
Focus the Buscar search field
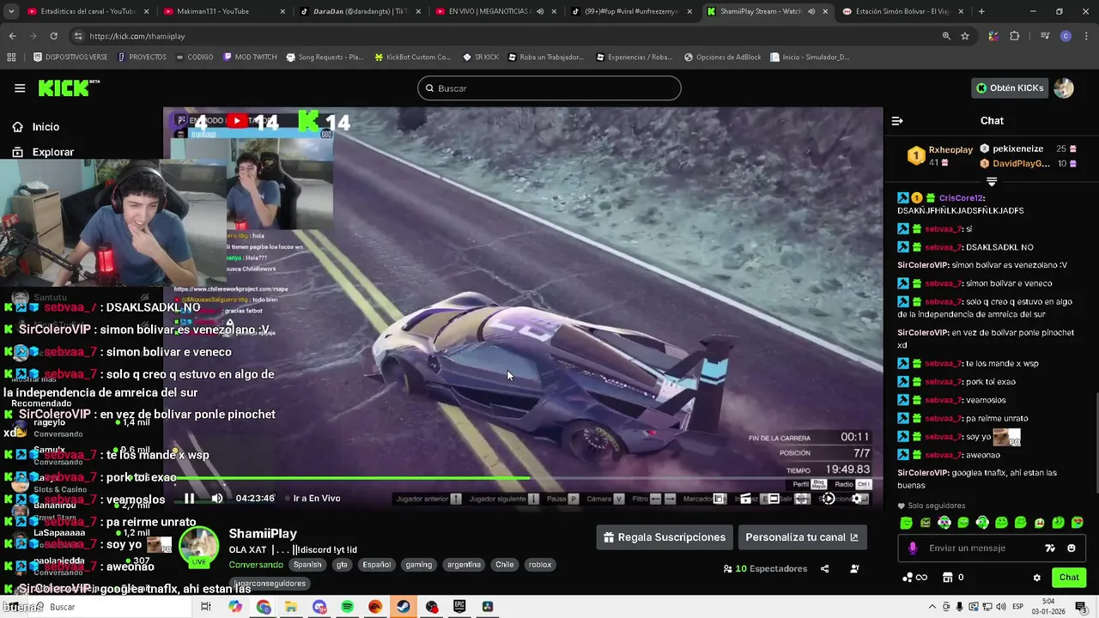tap(549, 88)
